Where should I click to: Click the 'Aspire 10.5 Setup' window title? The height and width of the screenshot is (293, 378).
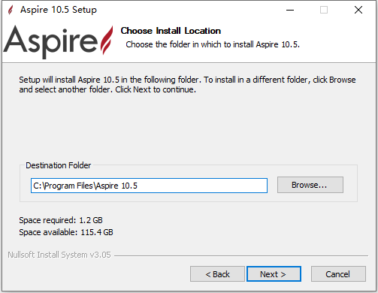pyautogui.click(x=59, y=10)
